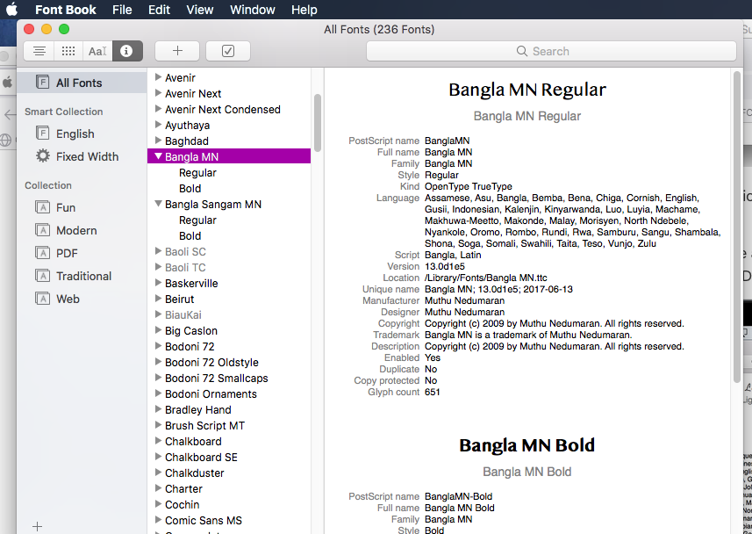Collapse the Bangla Sangam MN family
The height and width of the screenshot is (534, 752).
click(x=158, y=204)
